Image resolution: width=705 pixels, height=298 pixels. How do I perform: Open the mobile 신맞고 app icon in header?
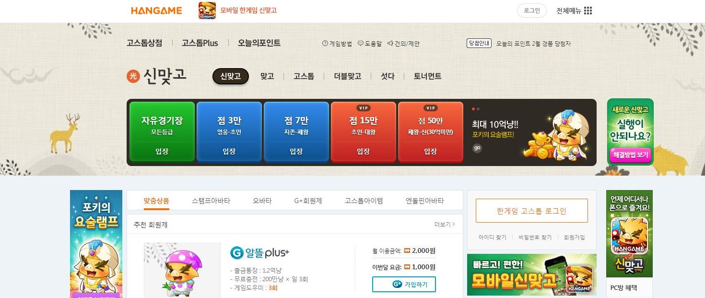(207, 11)
